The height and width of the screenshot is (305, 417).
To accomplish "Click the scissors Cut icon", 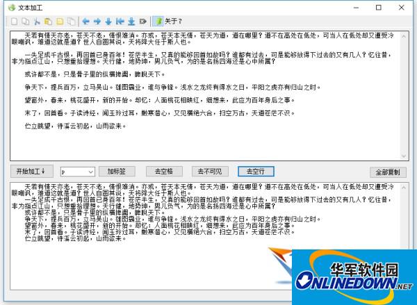I will click(37, 22).
